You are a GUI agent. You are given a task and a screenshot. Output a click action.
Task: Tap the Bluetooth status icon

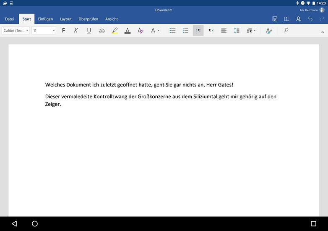click(297, 3)
